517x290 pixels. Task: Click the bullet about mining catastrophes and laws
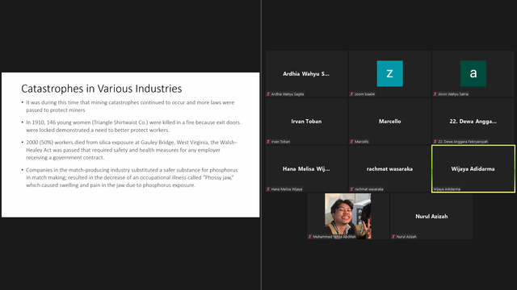tap(130, 106)
